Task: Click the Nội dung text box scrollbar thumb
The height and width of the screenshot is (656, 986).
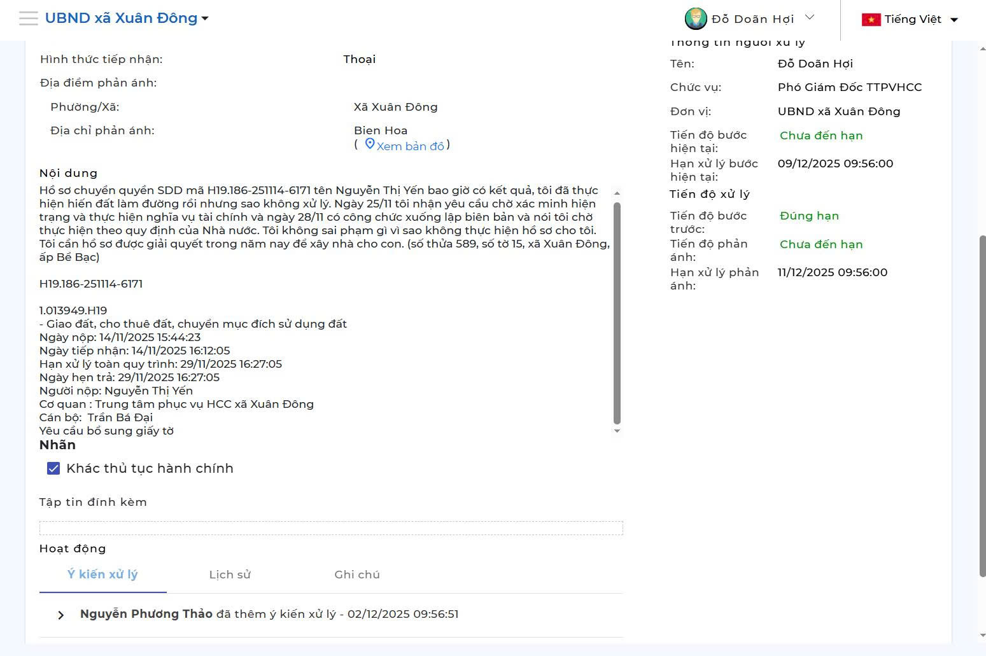Action: (x=616, y=313)
